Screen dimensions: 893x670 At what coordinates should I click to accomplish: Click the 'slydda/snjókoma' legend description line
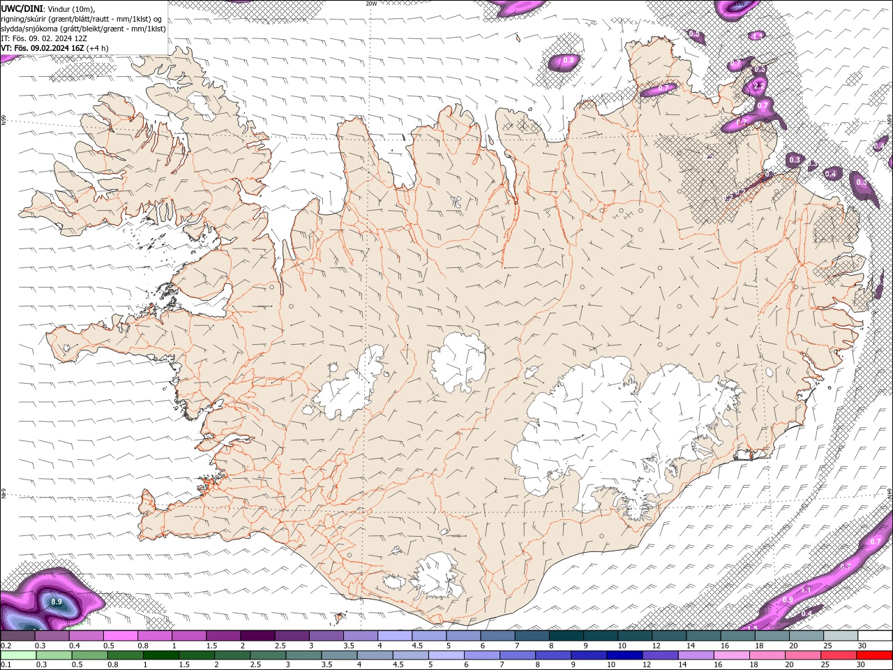tap(84, 29)
